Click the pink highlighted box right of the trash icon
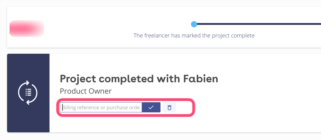 (184, 107)
